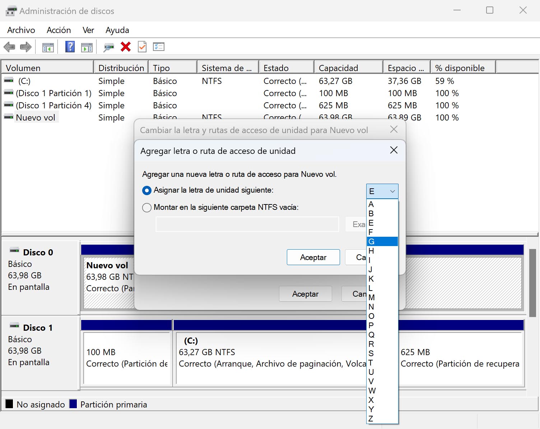Click the disk search toolbar icon
The image size is (540, 429).
pyautogui.click(x=108, y=47)
